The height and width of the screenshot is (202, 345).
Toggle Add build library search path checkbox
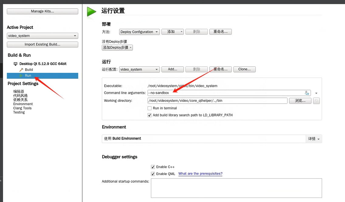pos(150,115)
